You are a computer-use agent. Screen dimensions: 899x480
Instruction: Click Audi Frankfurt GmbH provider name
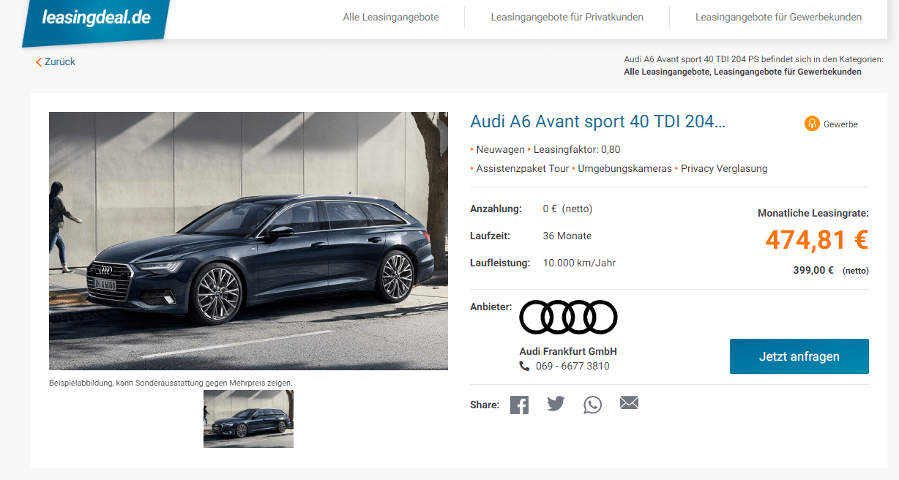coord(568,351)
